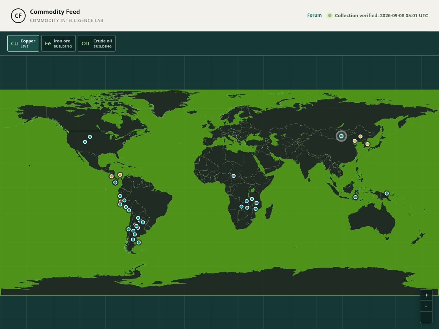Open the Crude oil tab

(x=97, y=44)
